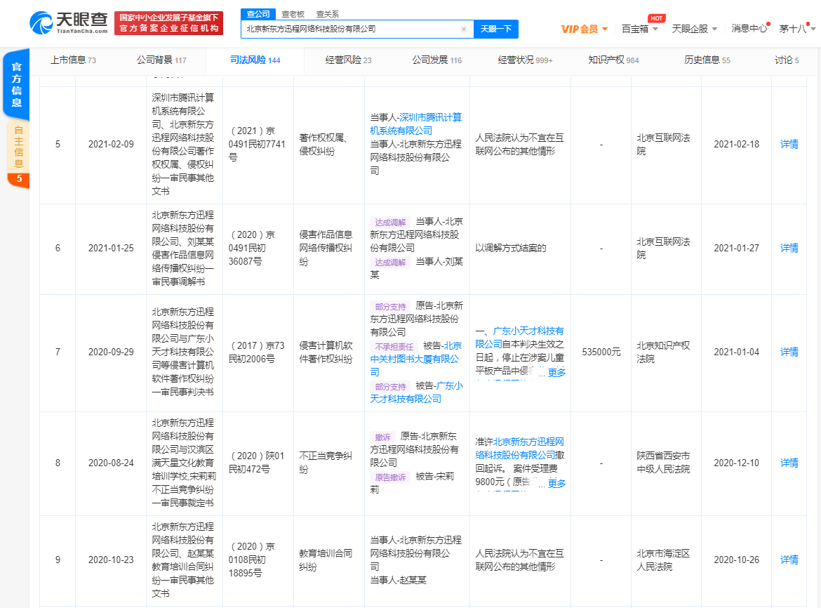Open 消息中心 notifications

click(749, 28)
